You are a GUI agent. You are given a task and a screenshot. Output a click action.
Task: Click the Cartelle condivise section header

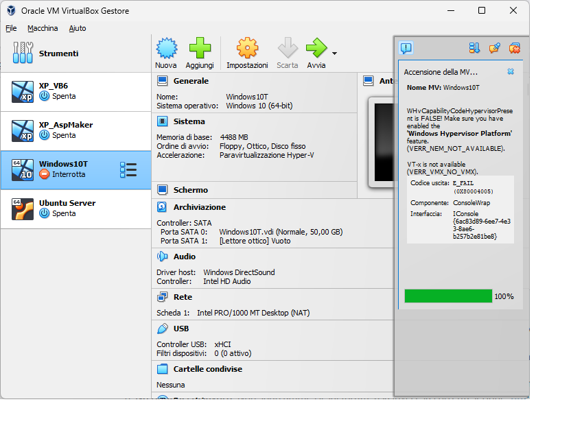207,369
